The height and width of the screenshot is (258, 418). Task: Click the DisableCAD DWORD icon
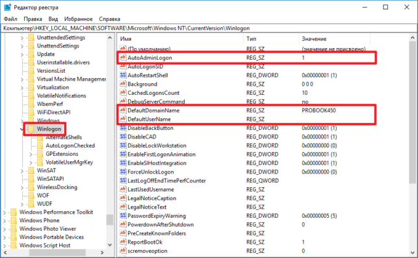123,136
